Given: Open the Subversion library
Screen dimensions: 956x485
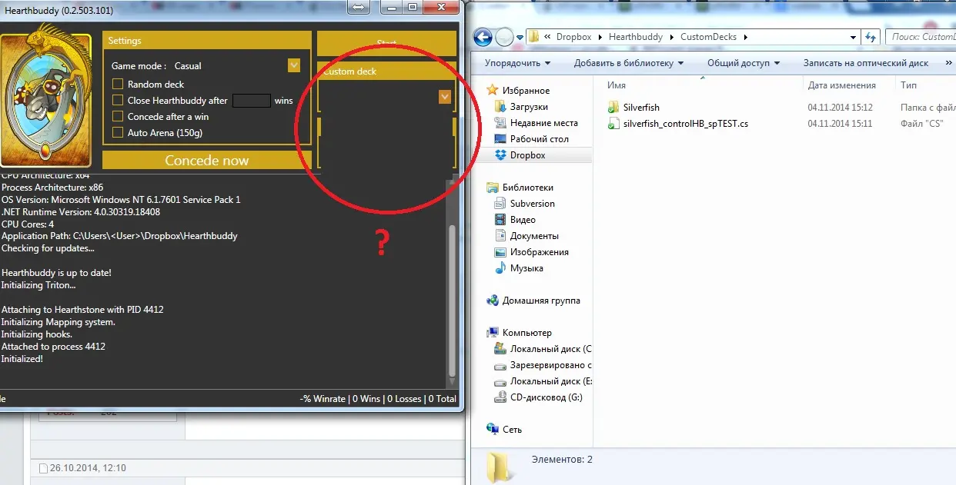Looking at the screenshot, I should (532, 204).
